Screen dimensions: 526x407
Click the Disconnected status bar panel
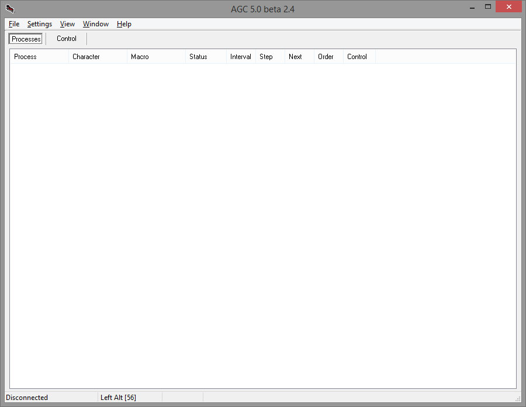coord(50,398)
